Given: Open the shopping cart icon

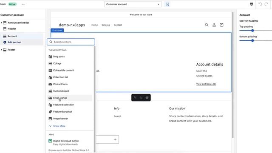Looking at the screenshot, I should (x=221, y=25).
